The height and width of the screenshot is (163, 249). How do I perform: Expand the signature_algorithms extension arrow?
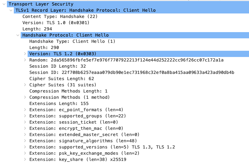[25, 141]
